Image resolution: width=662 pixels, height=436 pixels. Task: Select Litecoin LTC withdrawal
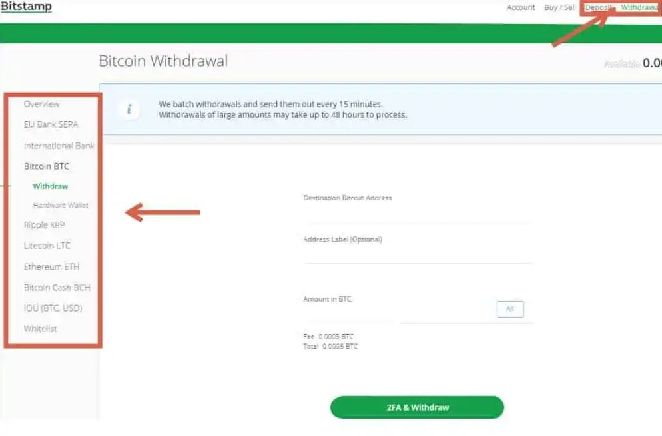tap(47, 246)
